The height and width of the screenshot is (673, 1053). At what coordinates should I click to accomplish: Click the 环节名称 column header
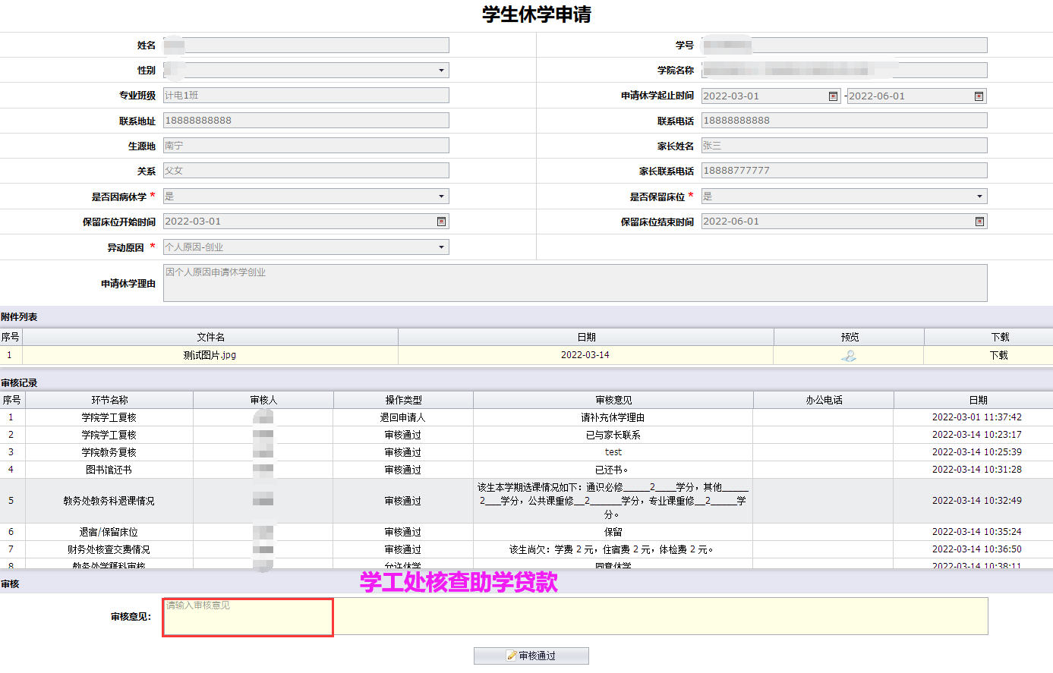109,400
